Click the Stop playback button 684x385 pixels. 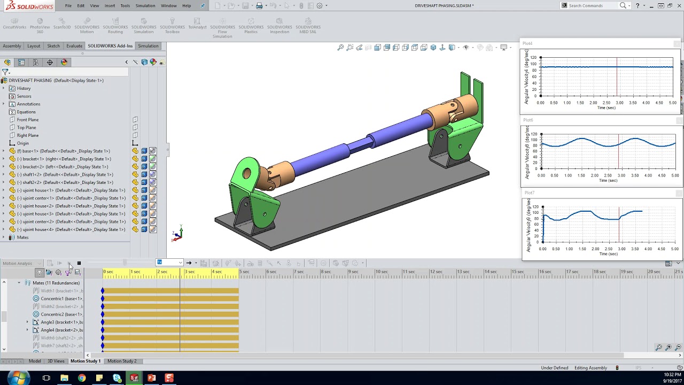click(79, 263)
